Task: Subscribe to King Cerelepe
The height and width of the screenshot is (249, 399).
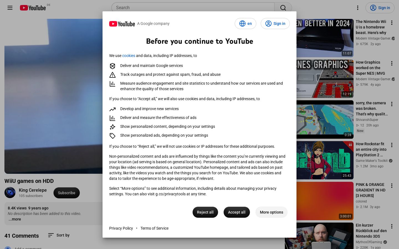Action: point(66,193)
